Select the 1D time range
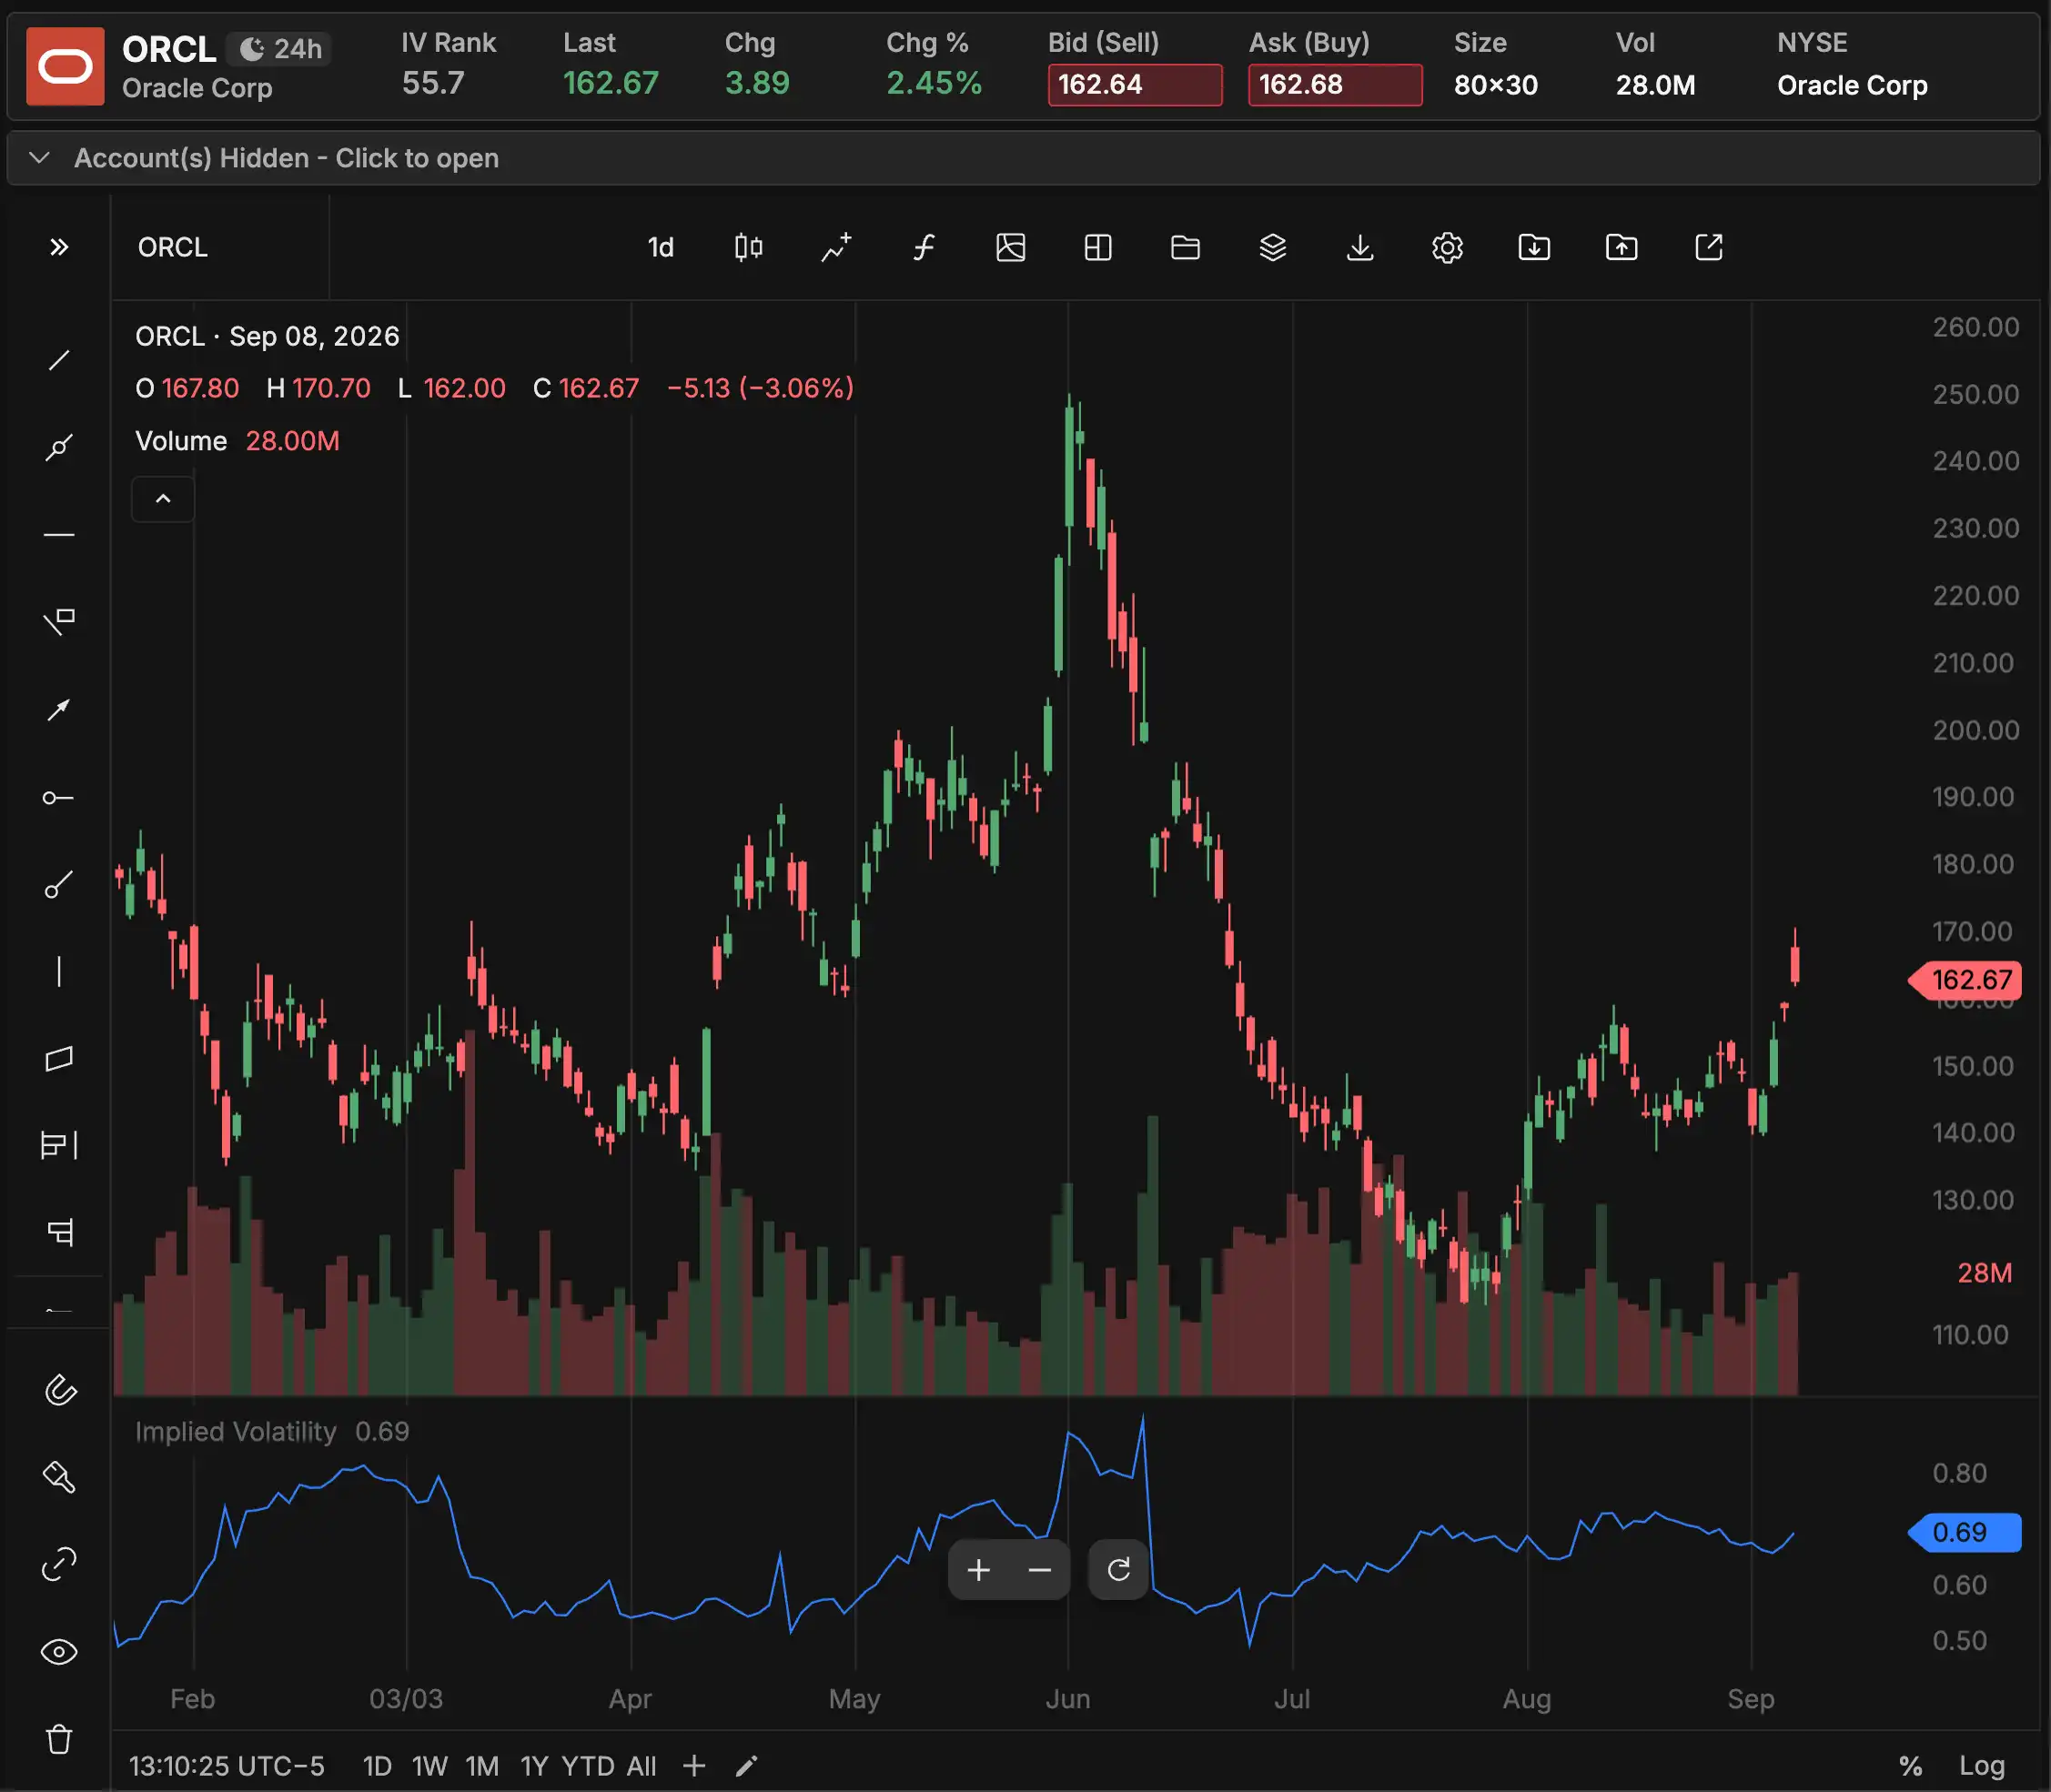The image size is (2051, 1792). (378, 1766)
